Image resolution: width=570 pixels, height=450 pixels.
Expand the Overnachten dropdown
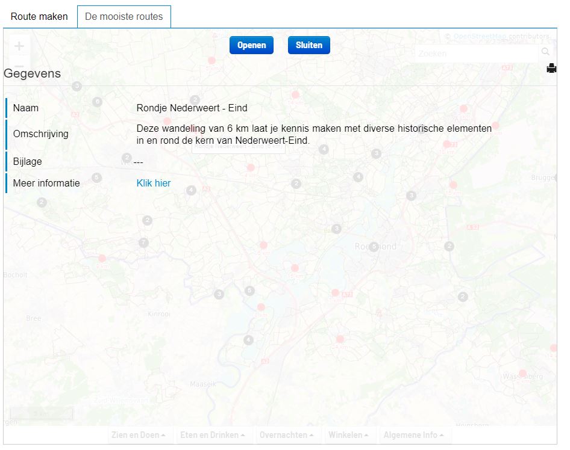286,435
